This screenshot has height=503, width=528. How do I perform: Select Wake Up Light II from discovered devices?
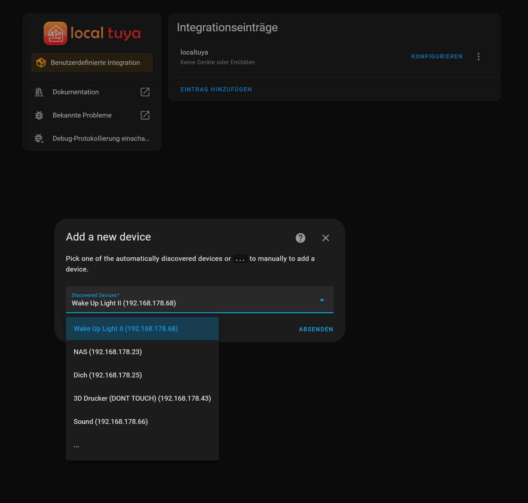(x=126, y=328)
